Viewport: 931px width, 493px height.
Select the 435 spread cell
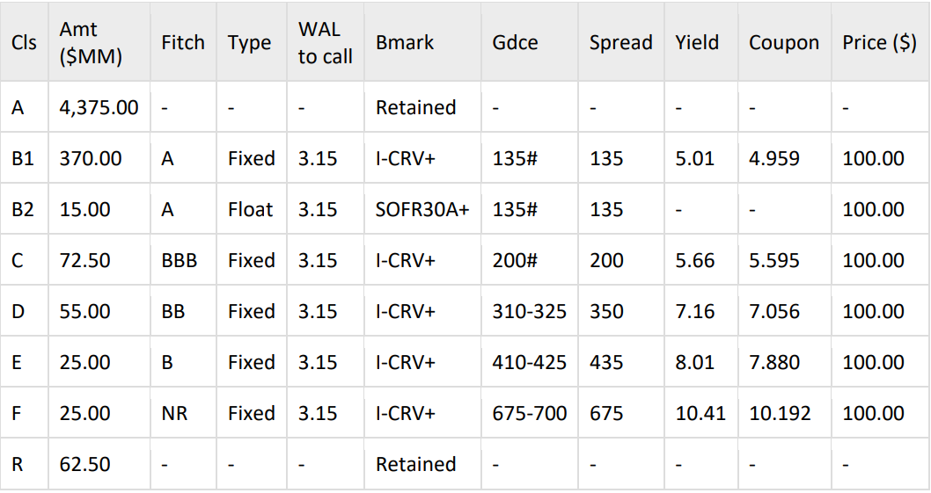coord(606,363)
